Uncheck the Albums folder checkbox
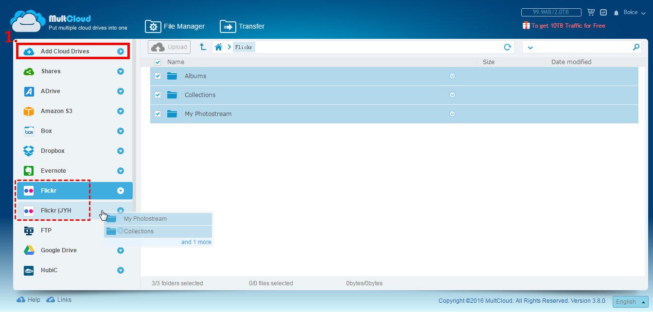The image size is (653, 312). (158, 76)
